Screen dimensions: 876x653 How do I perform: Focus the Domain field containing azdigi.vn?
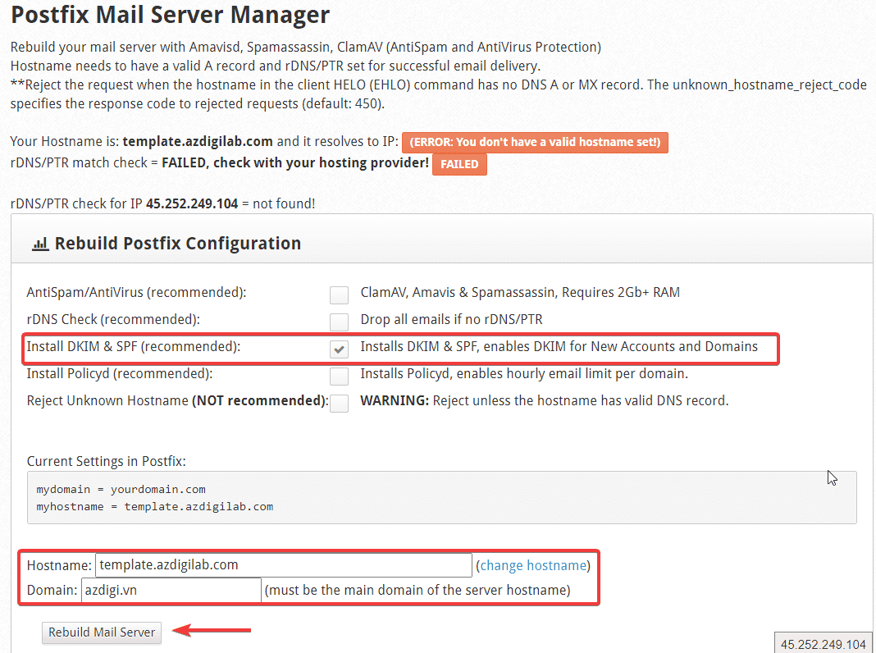point(171,591)
